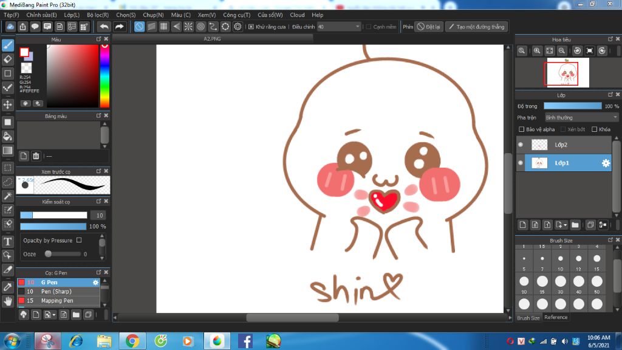Click the Đặt lại button
This screenshot has height=350, width=622.
coord(428,27)
